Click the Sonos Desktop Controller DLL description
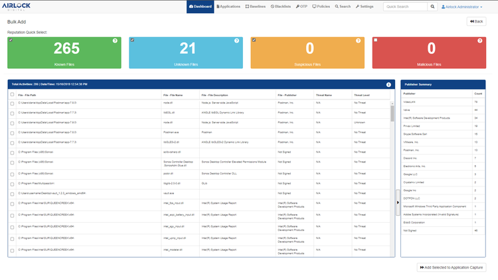Image resolution: width=498 pixels, height=280 pixels. pos(219,174)
